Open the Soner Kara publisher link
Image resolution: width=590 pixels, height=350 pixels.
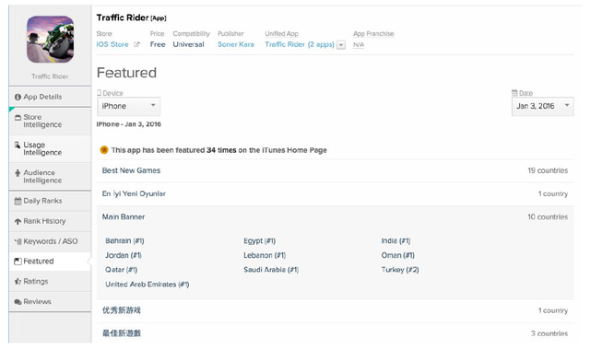[x=236, y=44]
